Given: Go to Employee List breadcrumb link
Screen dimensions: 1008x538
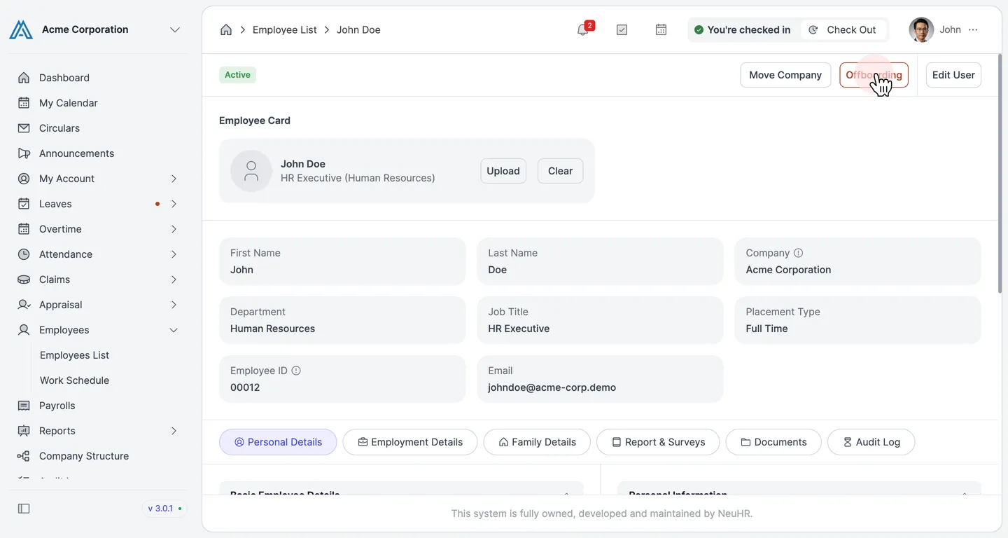Looking at the screenshot, I should pos(285,29).
